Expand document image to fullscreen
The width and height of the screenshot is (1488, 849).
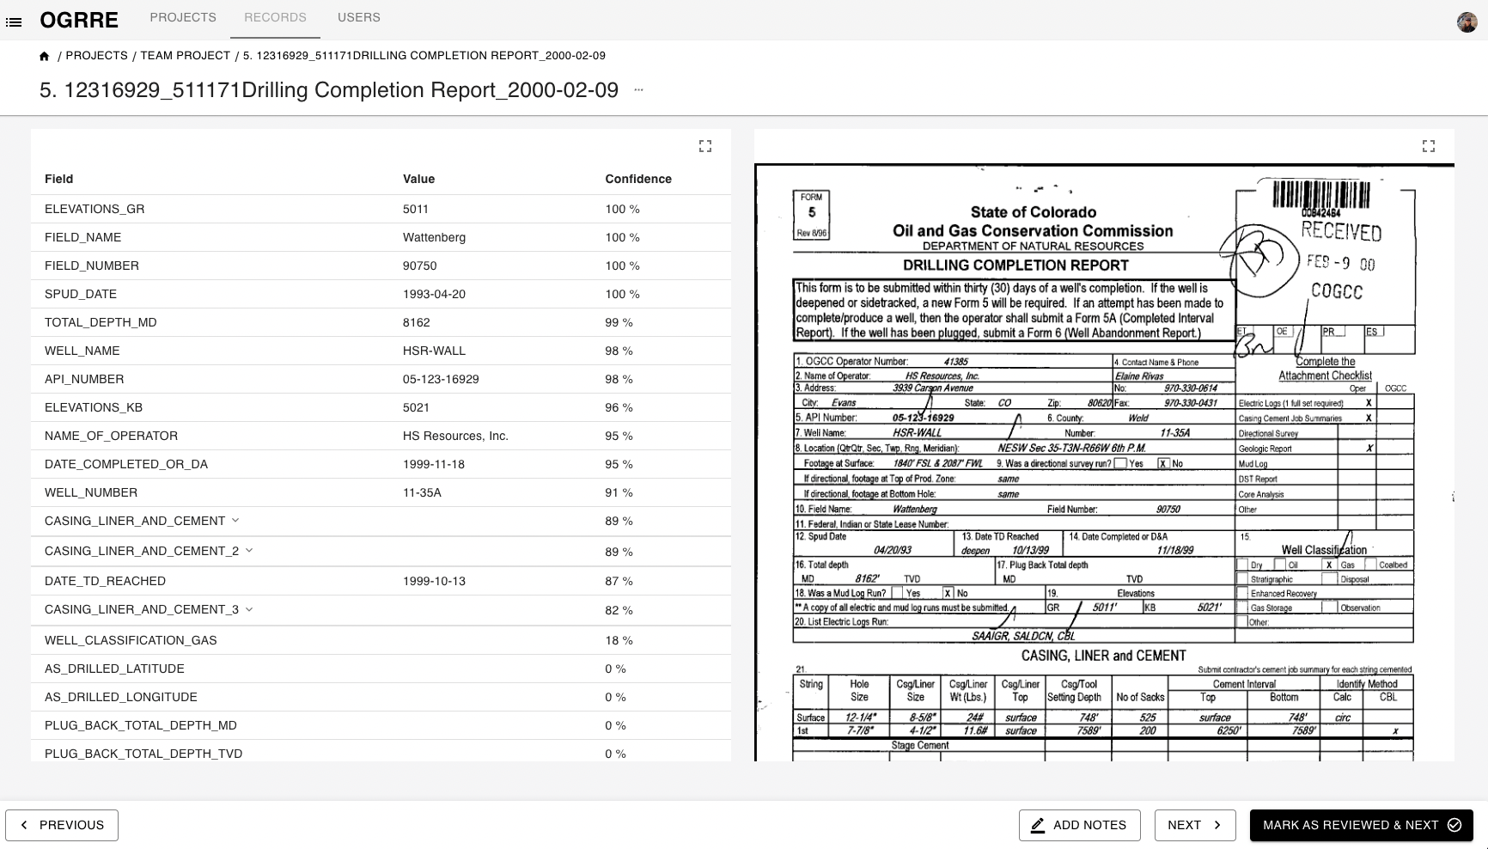point(1429,146)
